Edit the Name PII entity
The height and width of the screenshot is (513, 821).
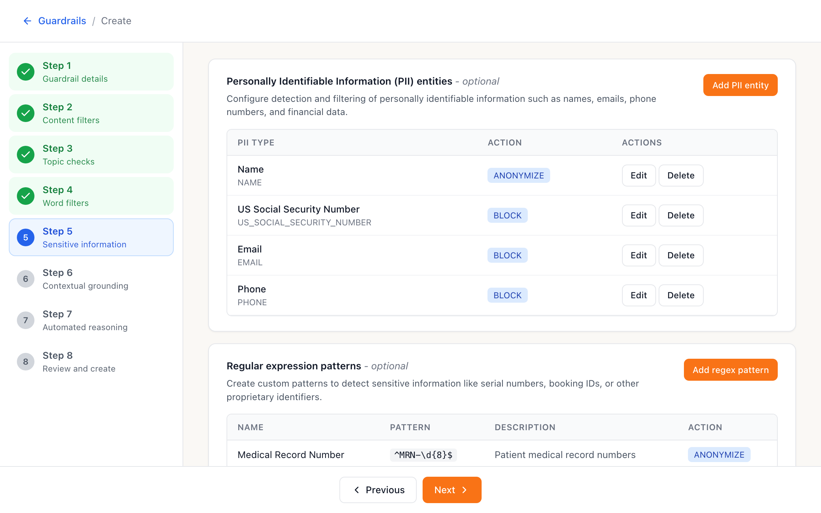[638, 176]
